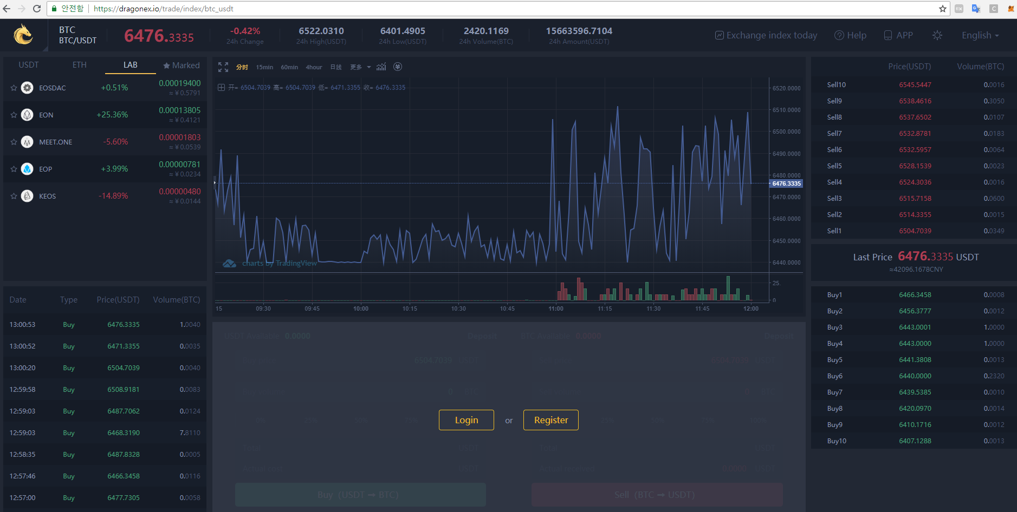Star the EOP pair as favorite
1017x512 pixels.
click(x=14, y=169)
